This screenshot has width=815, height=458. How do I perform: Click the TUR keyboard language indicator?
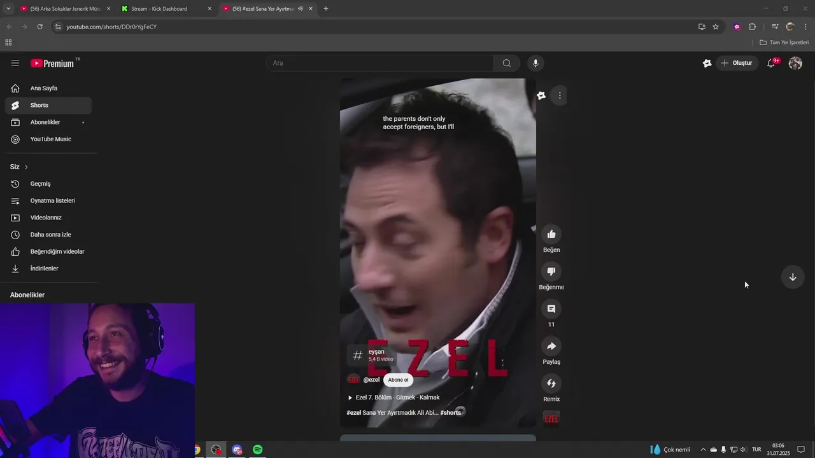point(756,450)
